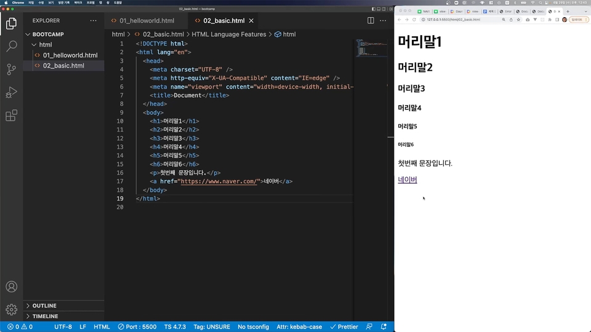This screenshot has height=332, width=591.
Task: Open the Chrome profile avatar
Action: (x=565, y=20)
